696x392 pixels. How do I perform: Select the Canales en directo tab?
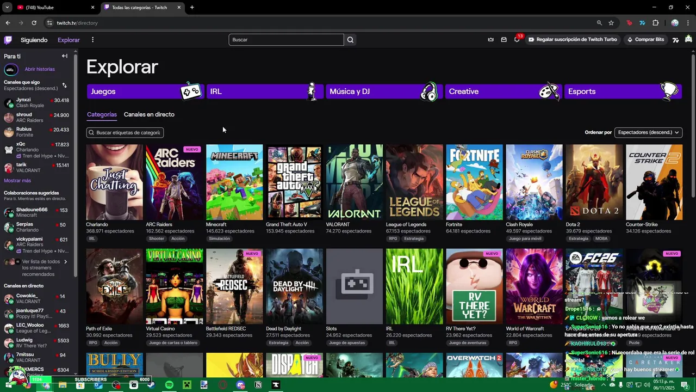149,114
